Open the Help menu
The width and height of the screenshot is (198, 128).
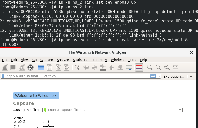point(143,60)
